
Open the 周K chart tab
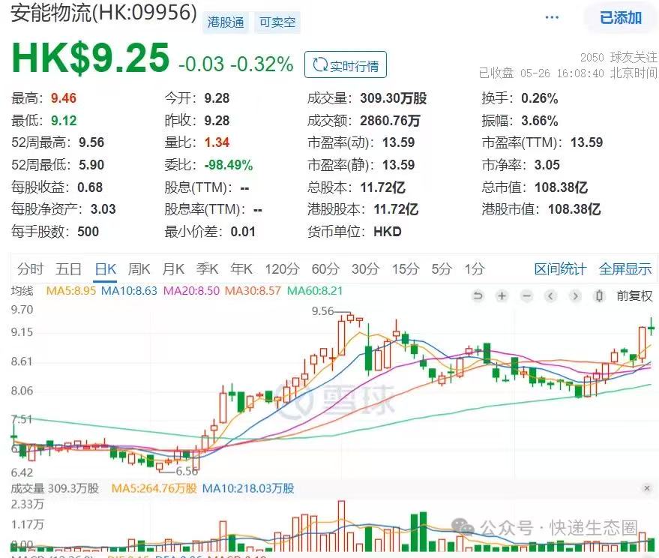pos(139,268)
